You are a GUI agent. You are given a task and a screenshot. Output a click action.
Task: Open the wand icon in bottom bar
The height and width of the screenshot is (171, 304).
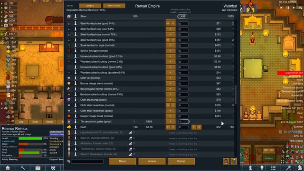(x=288, y=168)
